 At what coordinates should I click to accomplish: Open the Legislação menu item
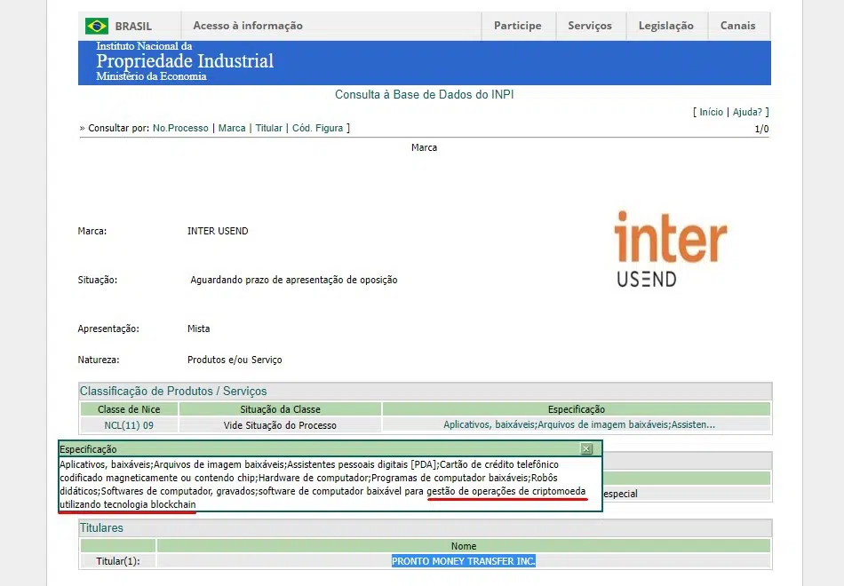point(665,26)
